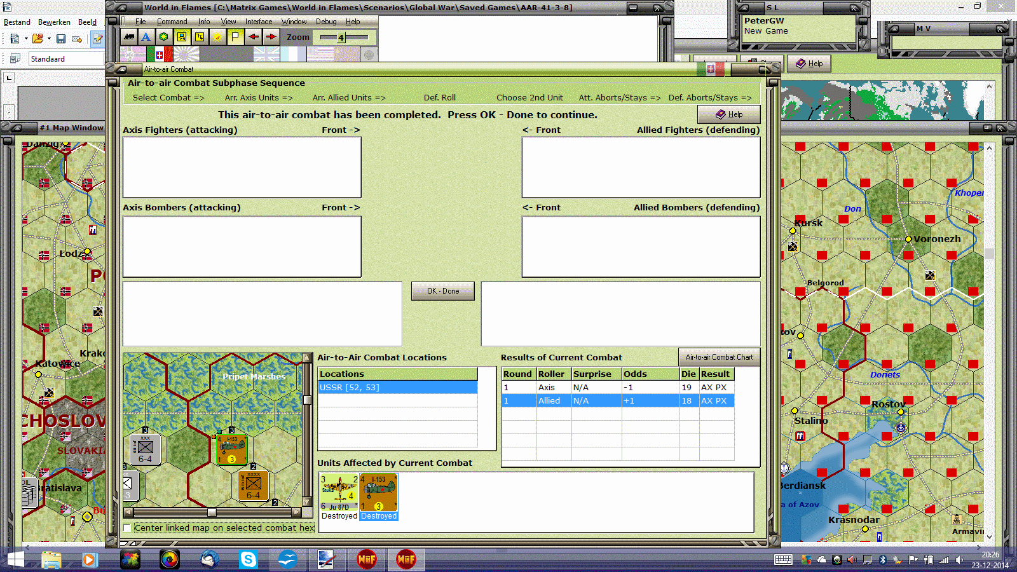Select the Ju 87D Stuka unit counter
This screenshot has height=572, width=1017.
[x=339, y=493]
